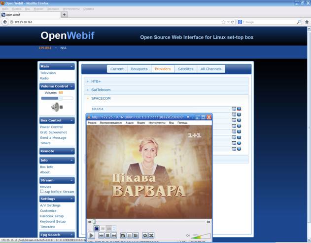Screen dimensions: 311x243
Task: Open VLC Инструменты menu
Action: click(x=157, y=123)
